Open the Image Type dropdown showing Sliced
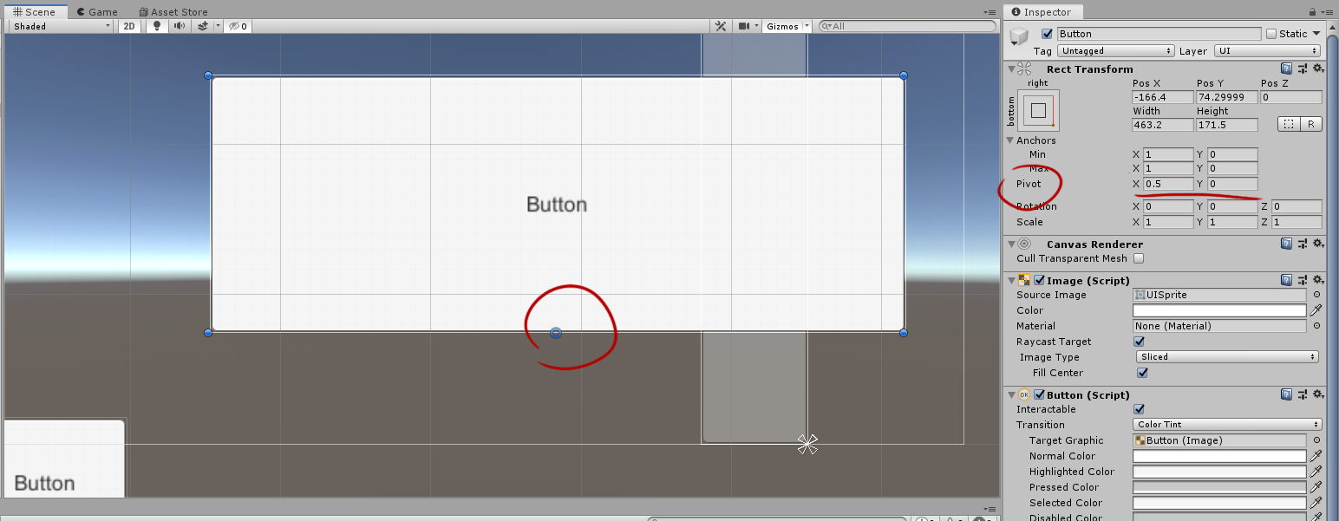The width and height of the screenshot is (1339, 521). point(1227,357)
